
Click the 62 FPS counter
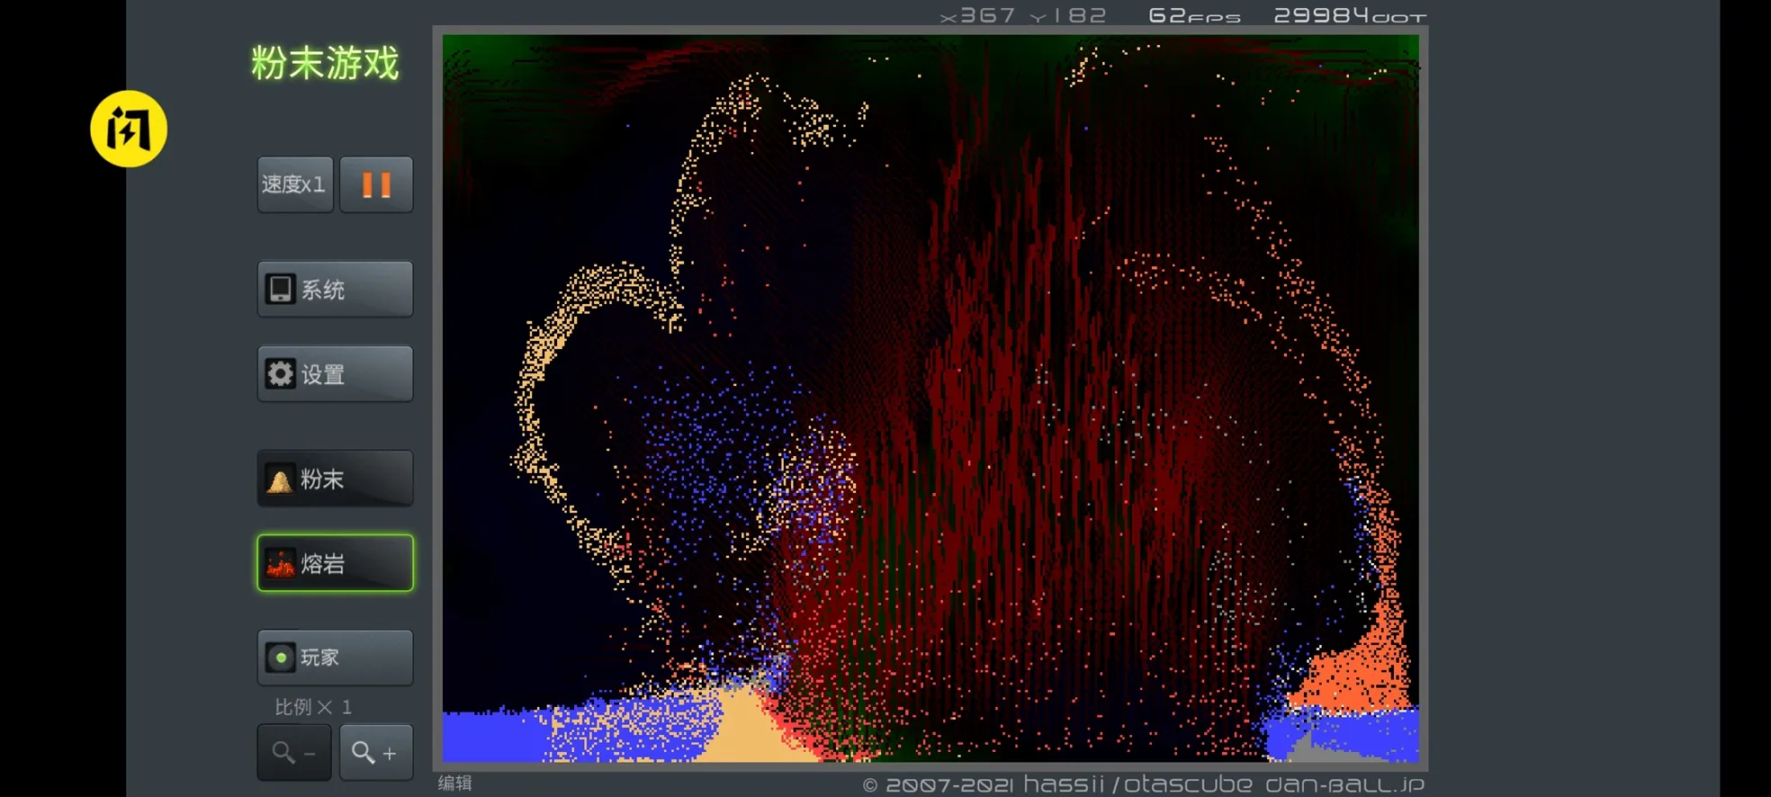click(1194, 15)
